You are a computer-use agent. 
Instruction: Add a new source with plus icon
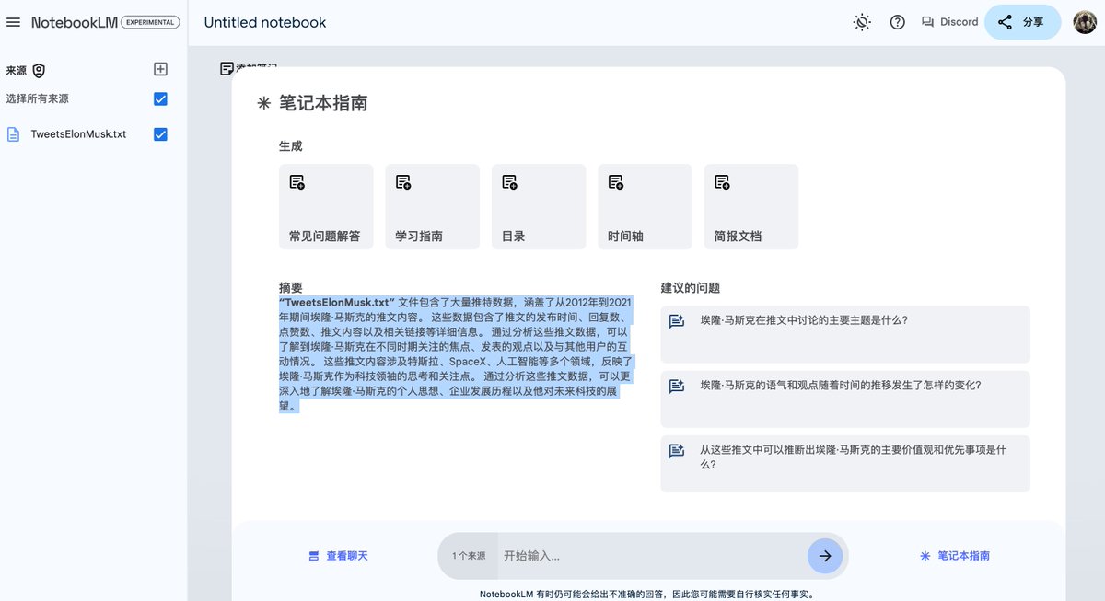[x=160, y=69]
